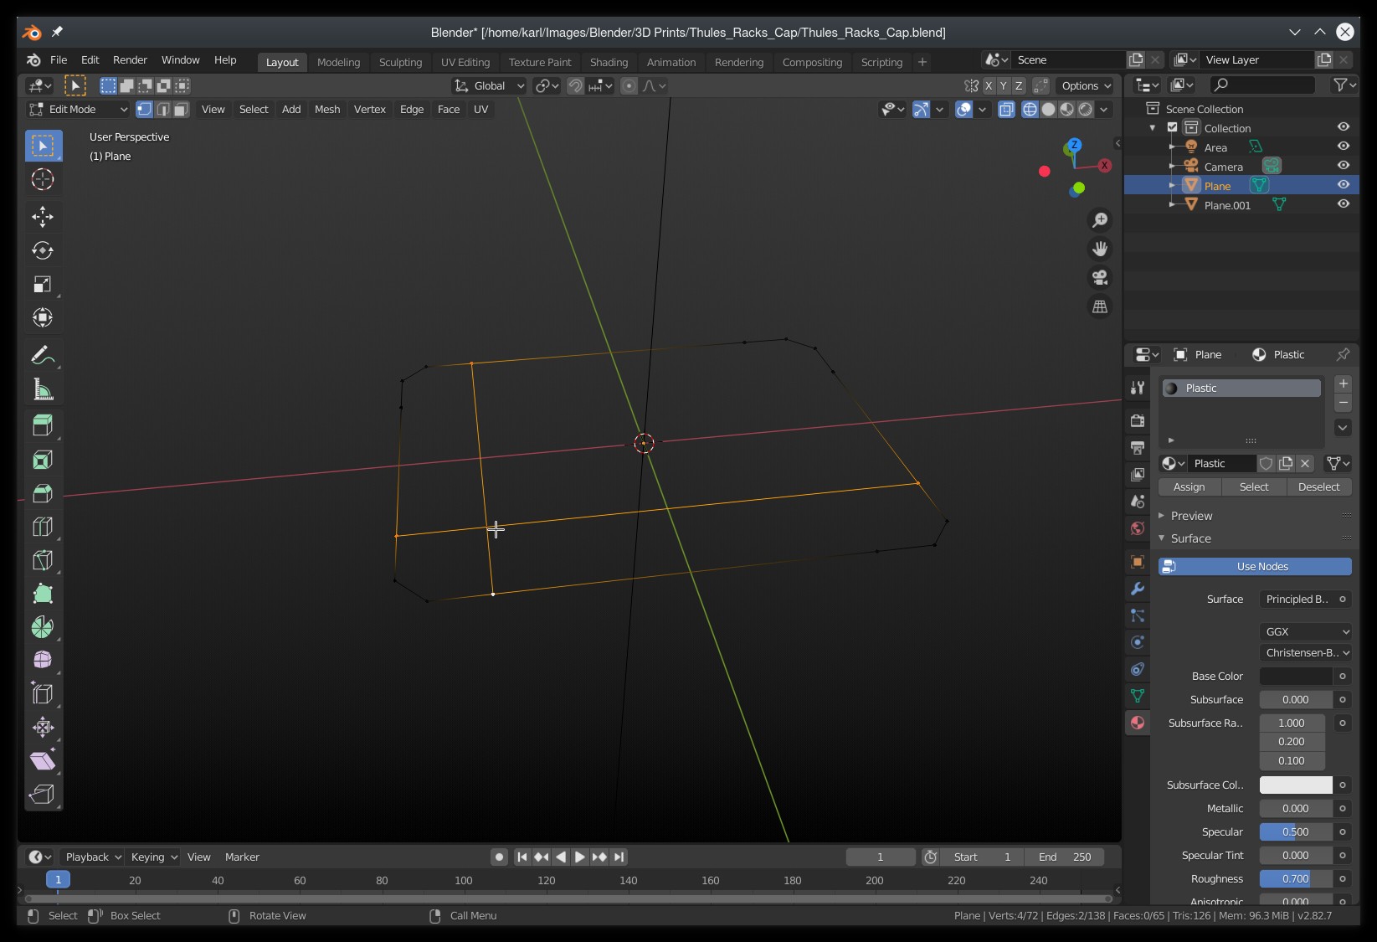Viewport: 1377px width, 942px height.
Task: Select the Measure ruler tool
Action: 43,389
